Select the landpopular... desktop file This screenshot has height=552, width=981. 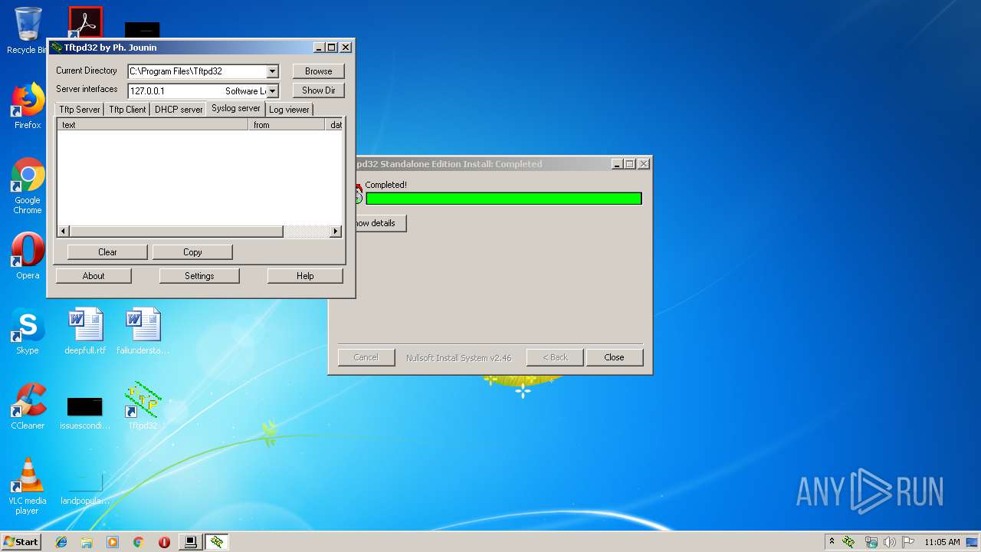click(x=85, y=488)
